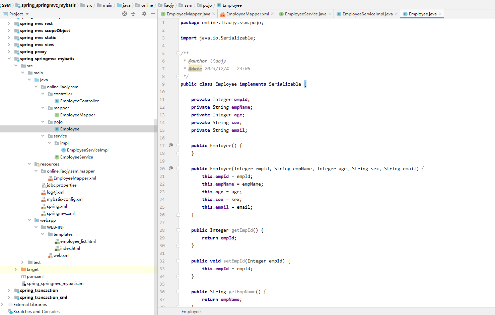Viewport: 495px width, 315px height.
Task: Click SSM in breadcrumb bar
Action: coord(6,5)
